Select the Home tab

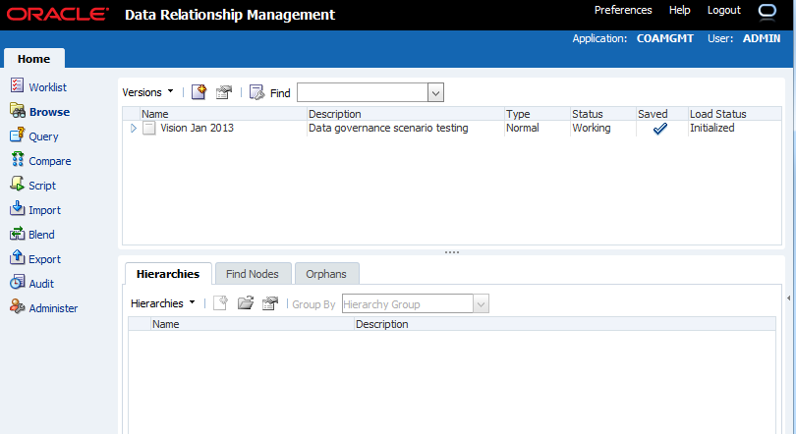34,59
